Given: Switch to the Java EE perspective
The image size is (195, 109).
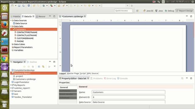Looking at the screenshot, I should click(x=148, y=11).
